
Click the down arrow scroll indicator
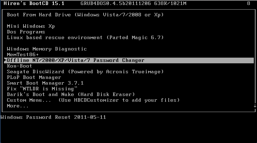pos(255,106)
